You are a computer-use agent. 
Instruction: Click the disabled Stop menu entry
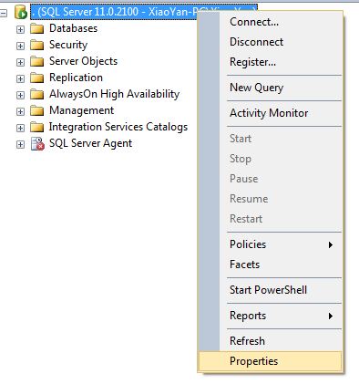pyautogui.click(x=270, y=159)
